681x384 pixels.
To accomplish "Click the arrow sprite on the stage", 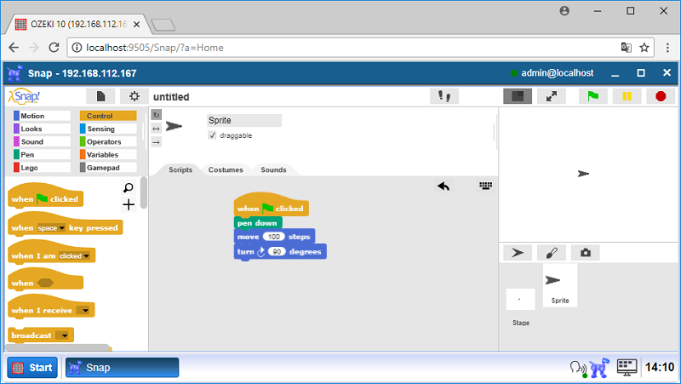I will pos(583,174).
